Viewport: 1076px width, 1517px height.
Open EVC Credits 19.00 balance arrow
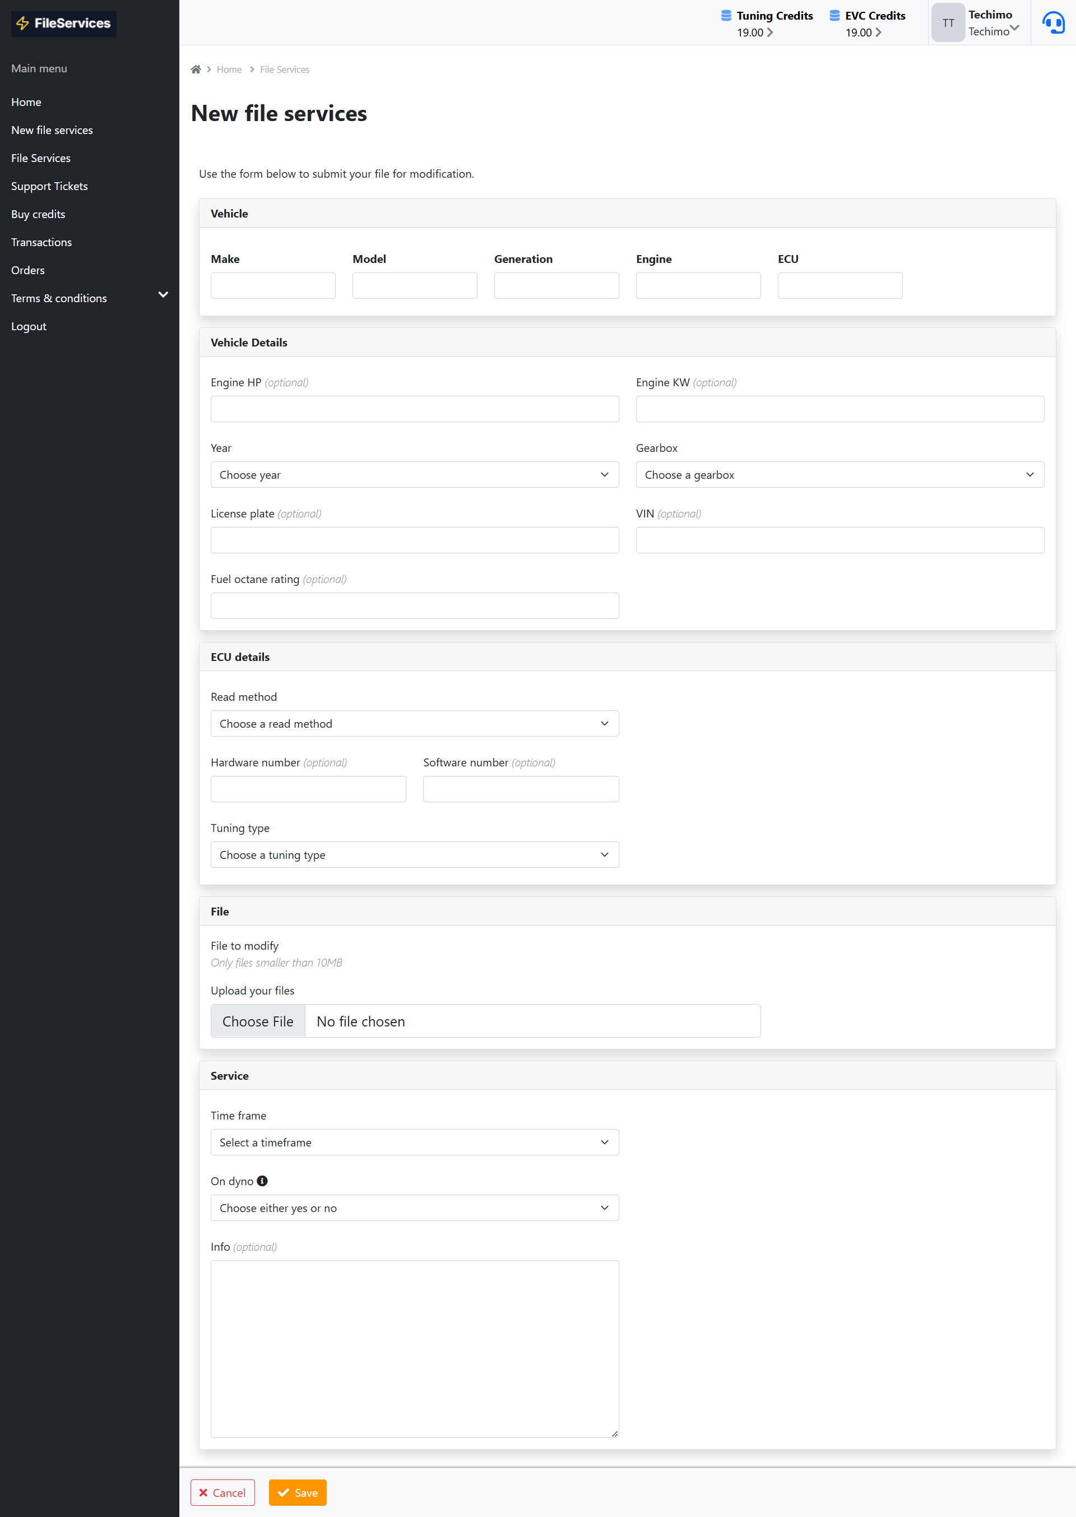[879, 33]
